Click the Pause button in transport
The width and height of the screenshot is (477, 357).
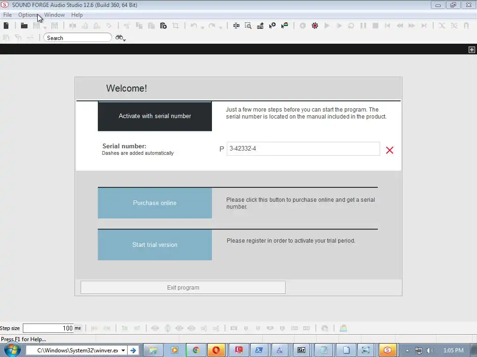[x=363, y=26]
